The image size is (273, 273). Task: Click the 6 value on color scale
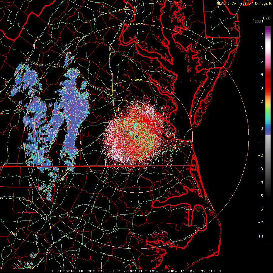click(262, 48)
